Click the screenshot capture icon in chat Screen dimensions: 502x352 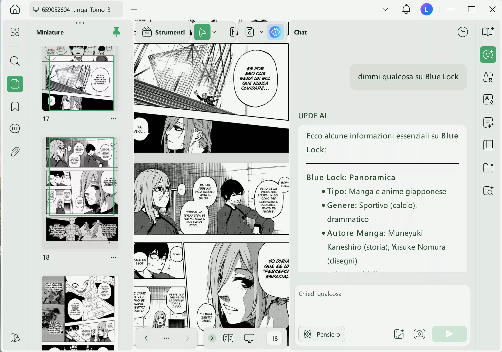419,334
